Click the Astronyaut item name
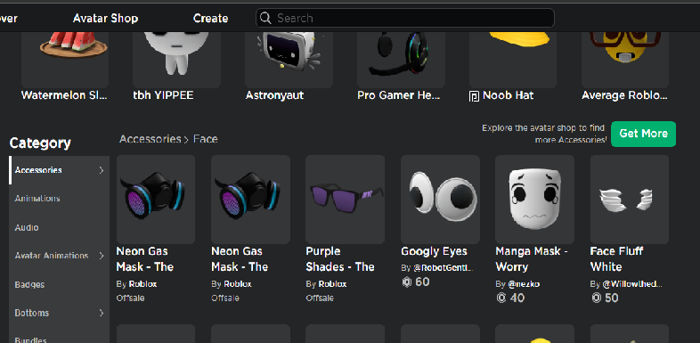The image size is (700, 343). [x=274, y=95]
